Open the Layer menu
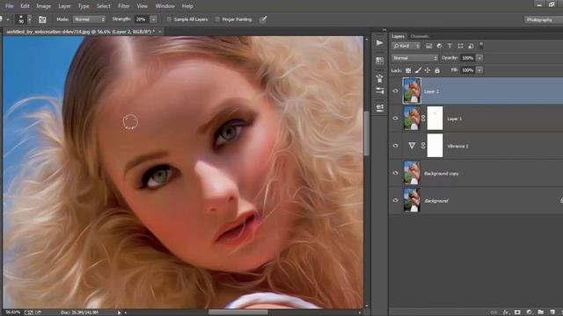This screenshot has width=563, height=316. pos(64,6)
